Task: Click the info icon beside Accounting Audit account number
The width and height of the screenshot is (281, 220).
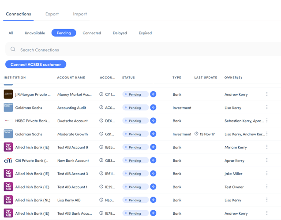Action: pos(101,108)
